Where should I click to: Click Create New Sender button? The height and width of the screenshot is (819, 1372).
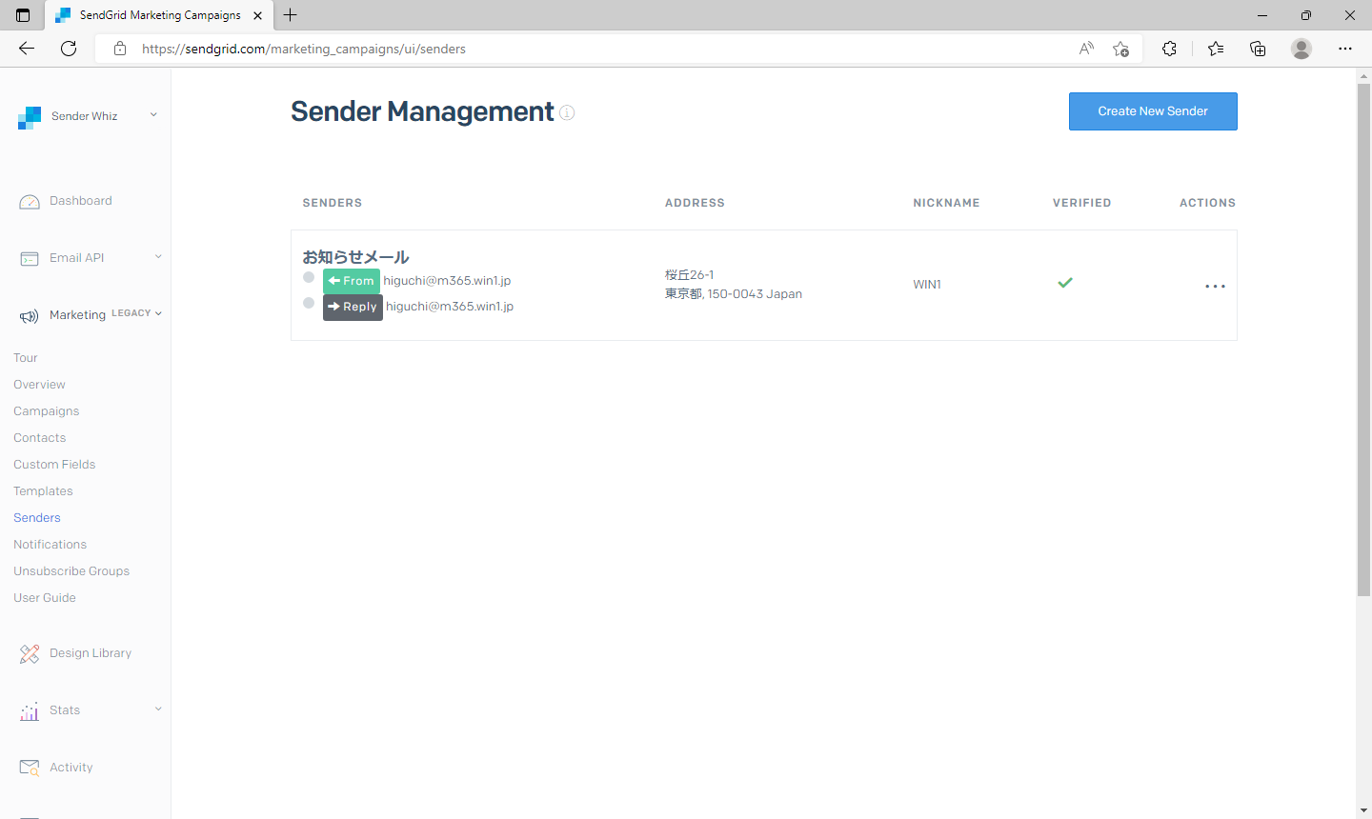point(1153,111)
